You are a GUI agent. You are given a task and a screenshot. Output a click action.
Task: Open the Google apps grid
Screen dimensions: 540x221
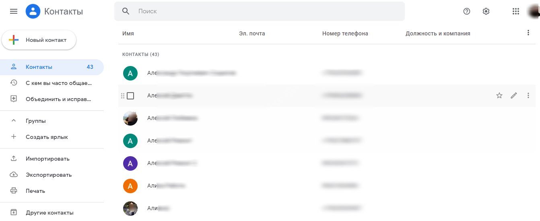click(x=516, y=11)
